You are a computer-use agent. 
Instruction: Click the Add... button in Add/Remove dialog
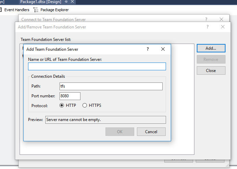(x=211, y=48)
